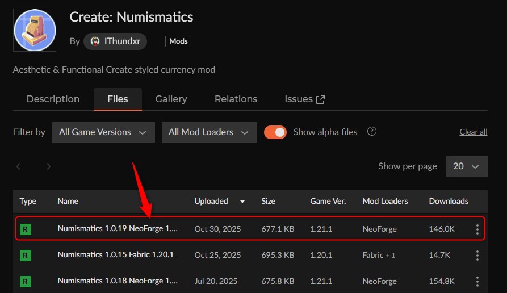Toggle the Show alpha files switch
Image resolution: width=507 pixels, height=293 pixels.
click(275, 132)
